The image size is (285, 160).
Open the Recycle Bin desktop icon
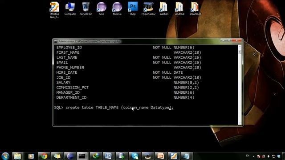tap(86, 9)
